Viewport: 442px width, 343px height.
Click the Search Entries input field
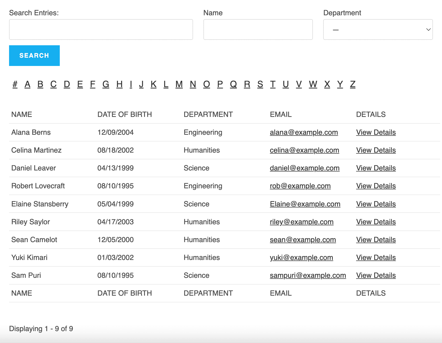coord(101,29)
